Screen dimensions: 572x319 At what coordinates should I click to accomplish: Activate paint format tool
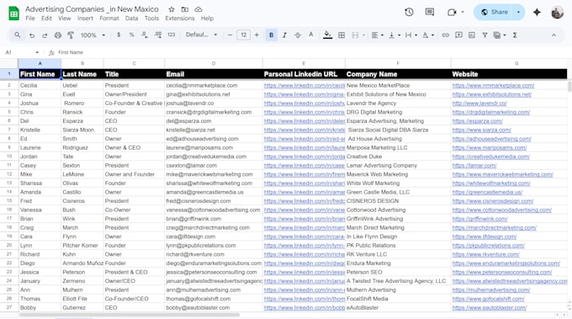pos(71,35)
